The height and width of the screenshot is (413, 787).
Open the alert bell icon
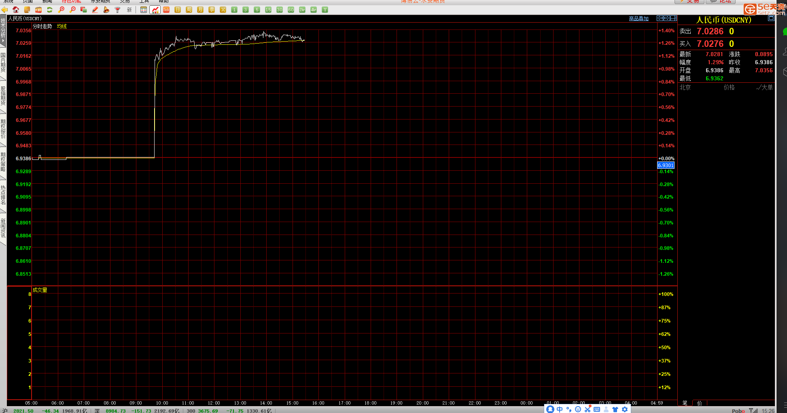point(106,10)
